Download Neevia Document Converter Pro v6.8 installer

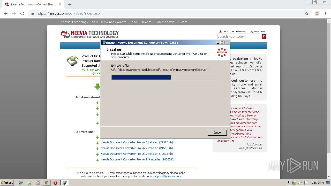pos(137,142)
